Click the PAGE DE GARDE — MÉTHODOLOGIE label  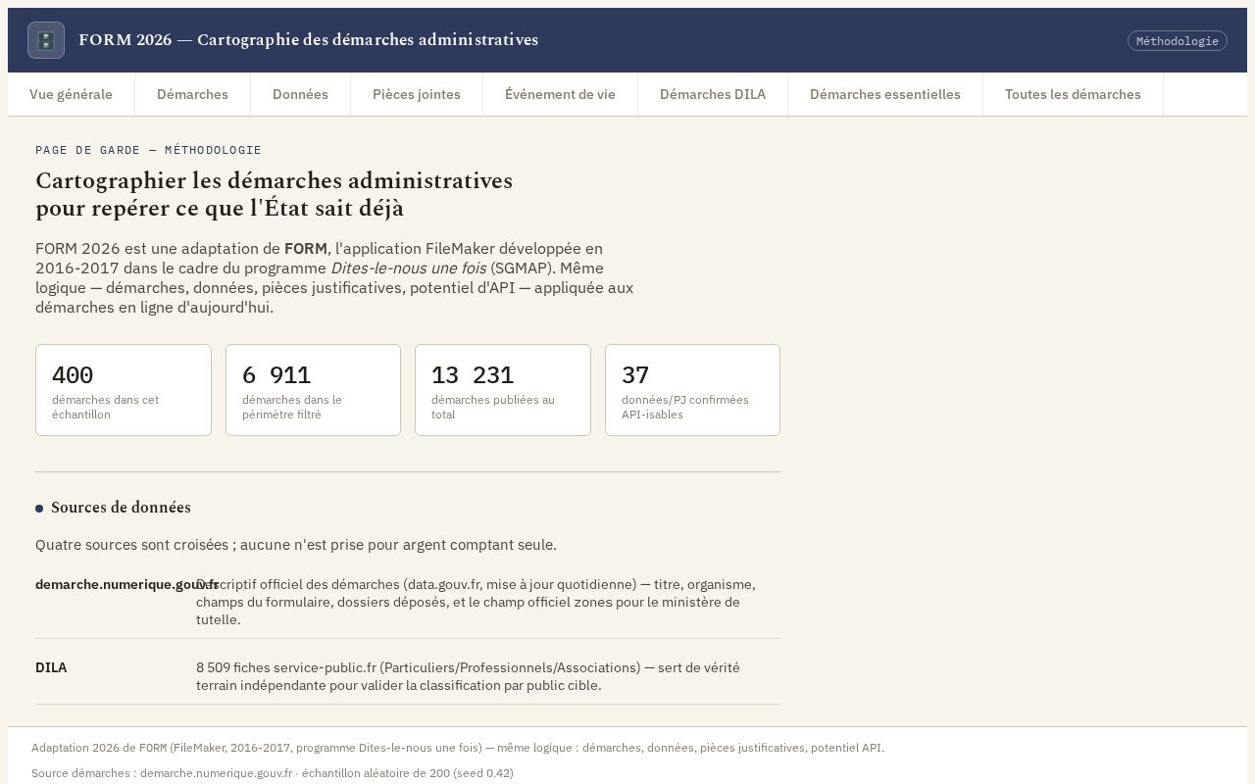coord(148,150)
